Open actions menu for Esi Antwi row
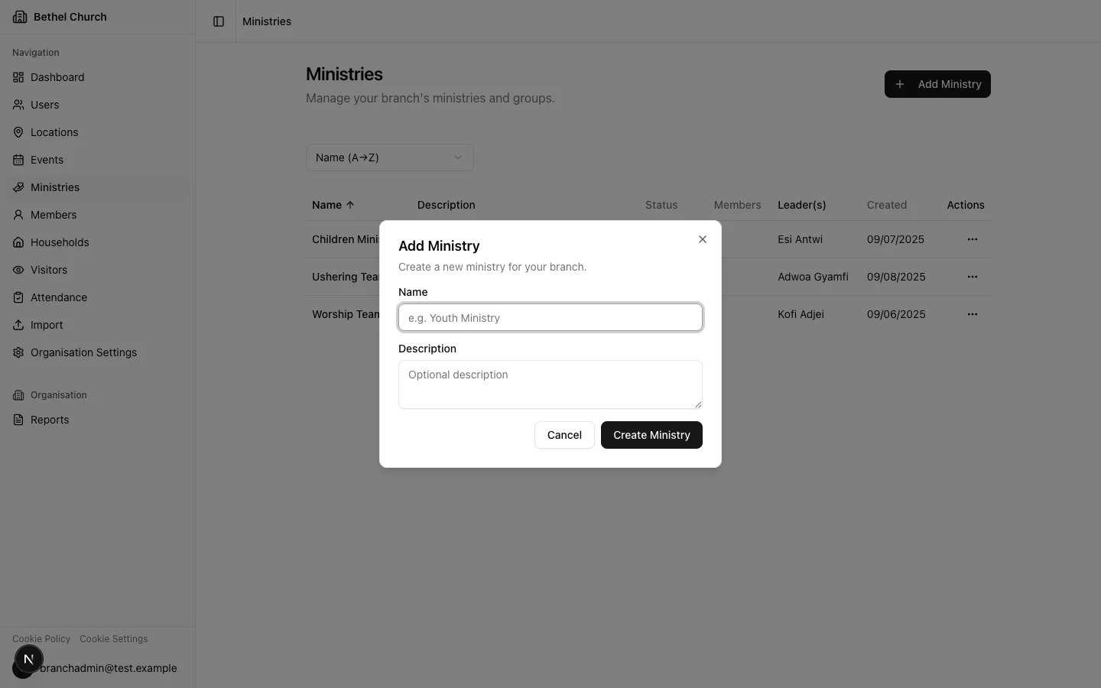 point(972,239)
